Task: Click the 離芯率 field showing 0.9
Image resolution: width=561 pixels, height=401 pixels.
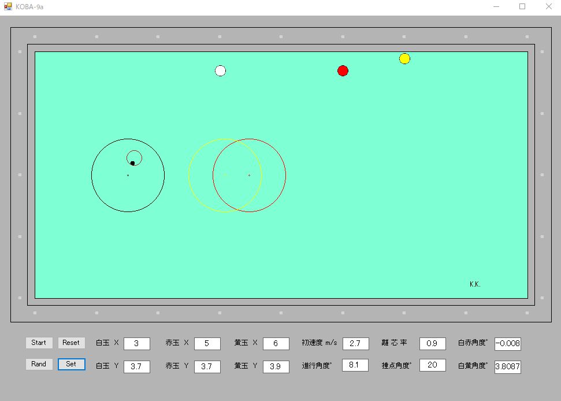Action: click(x=433, y=343)
